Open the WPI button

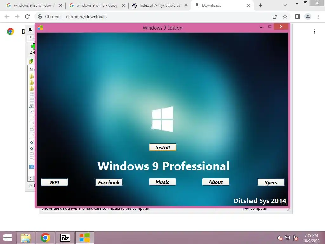54,182
